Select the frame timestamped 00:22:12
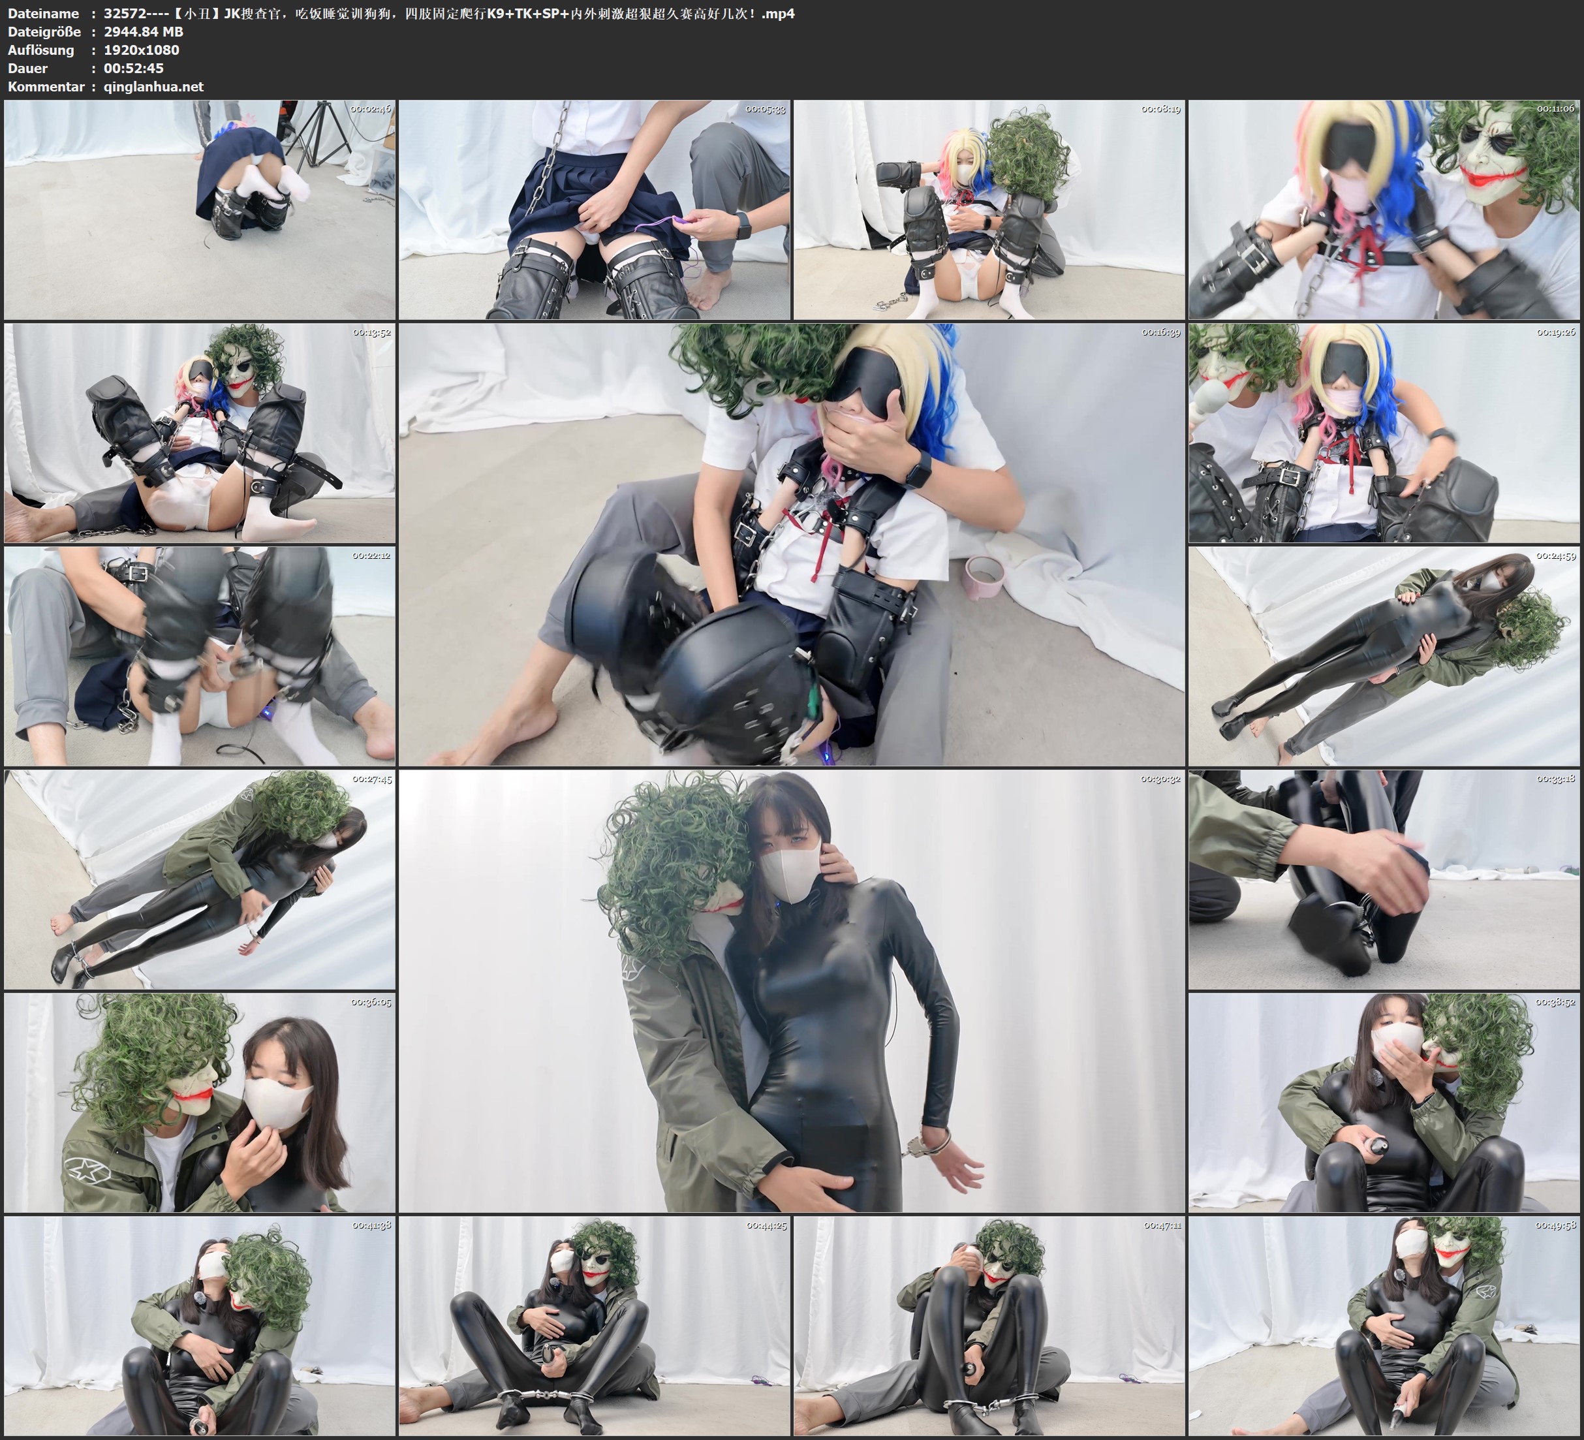Viewport: 1584px width, 1440px height. (x=200, y=656)
